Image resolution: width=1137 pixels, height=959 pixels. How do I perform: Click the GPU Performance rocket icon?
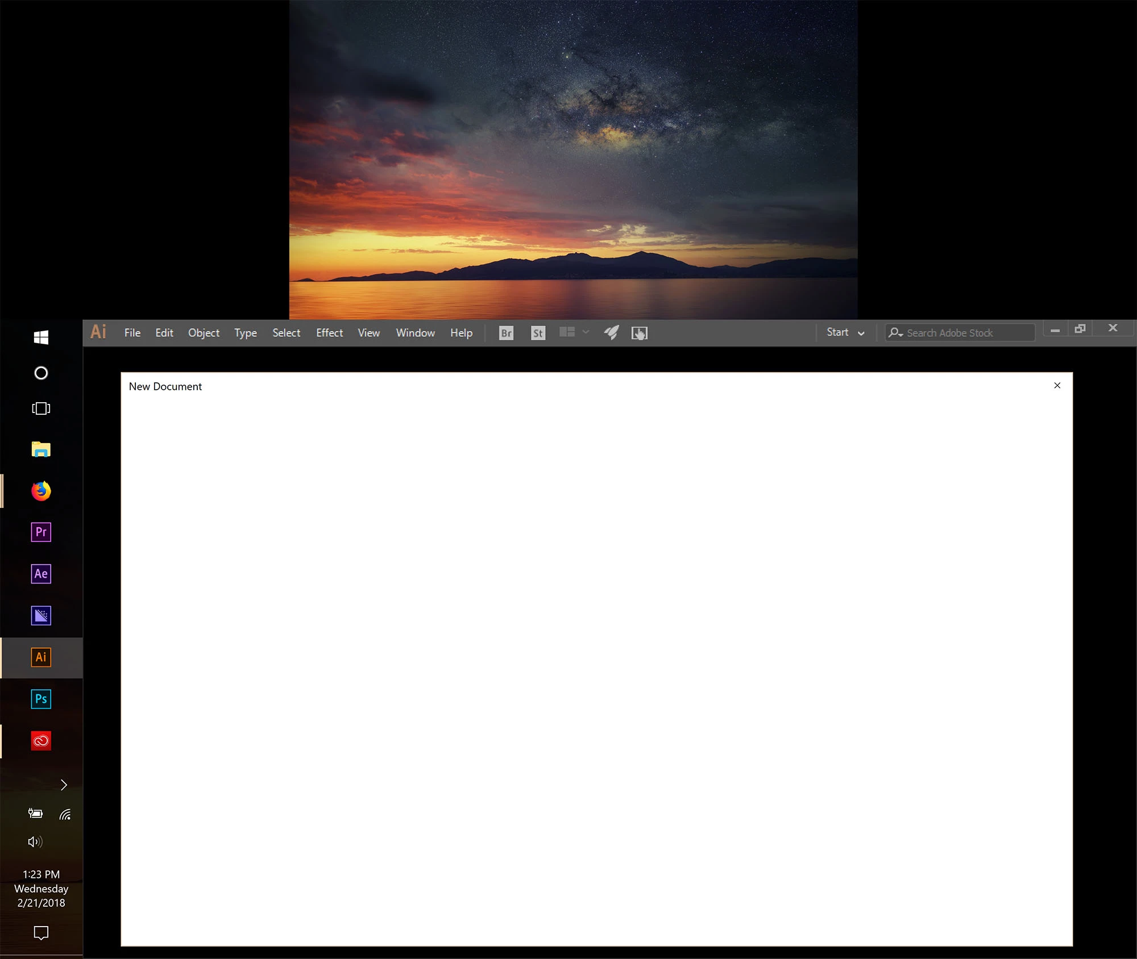point(611,333)
